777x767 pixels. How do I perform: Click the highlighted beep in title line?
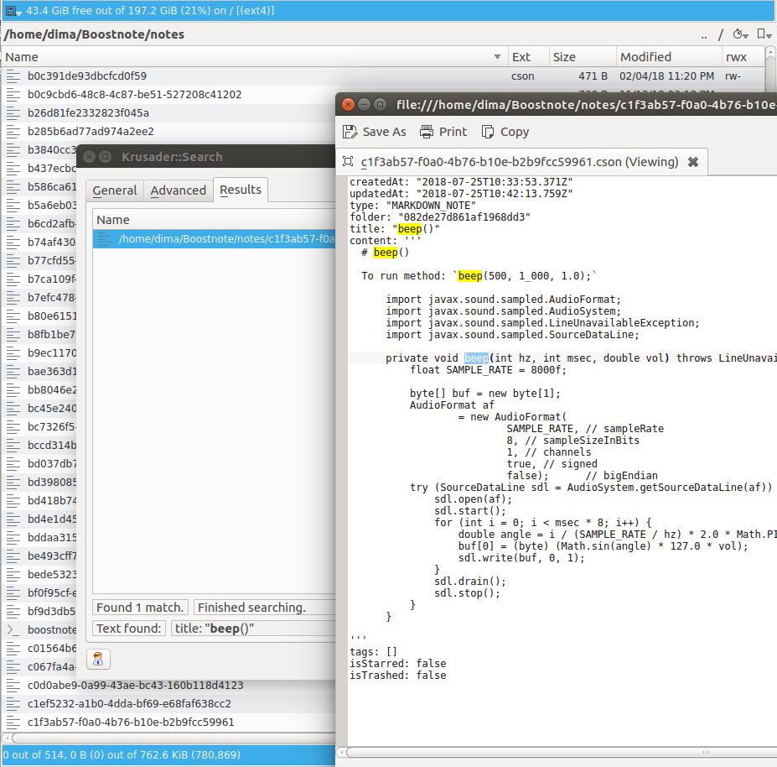pyautogui.click(x=410, y=229)
